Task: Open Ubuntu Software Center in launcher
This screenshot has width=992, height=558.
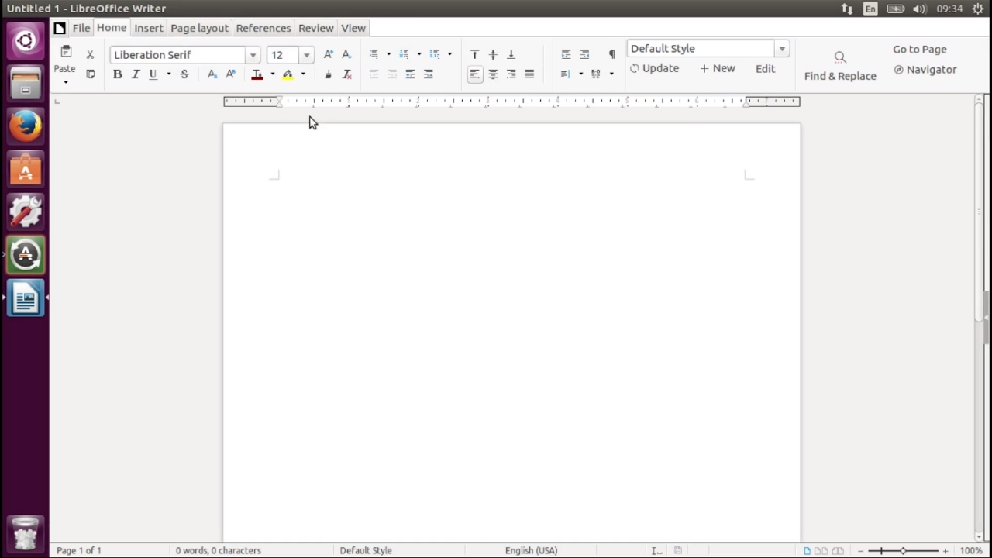Action: 26,168
